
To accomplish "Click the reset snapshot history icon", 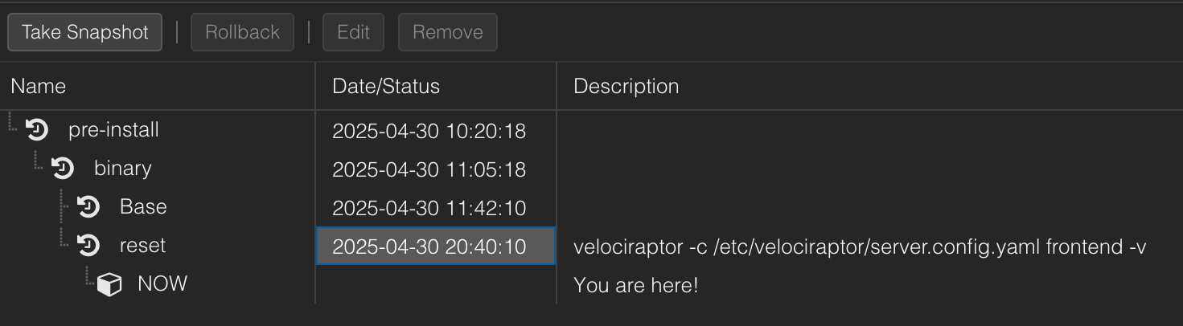I will [x=88, y=245].
